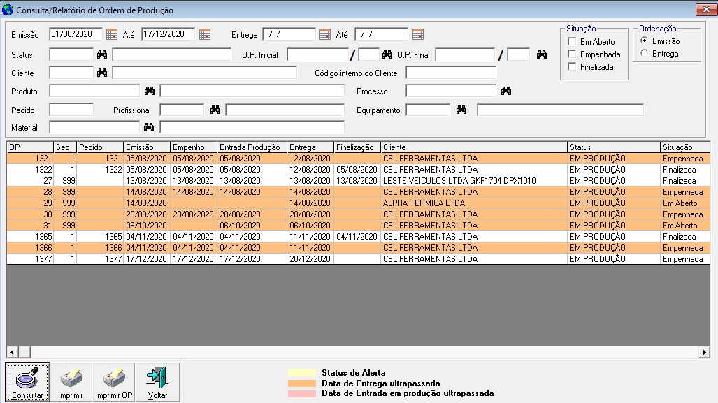Select Entrega ordering radio button

(x=644, y=54)
